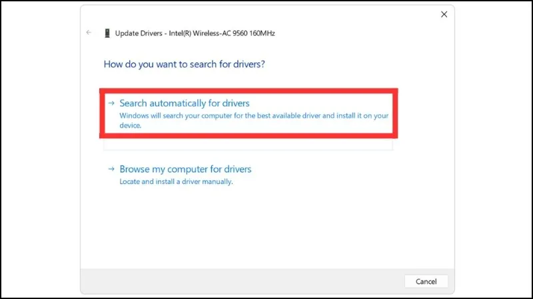Click the dark background outside the dialog

(40, 149)
